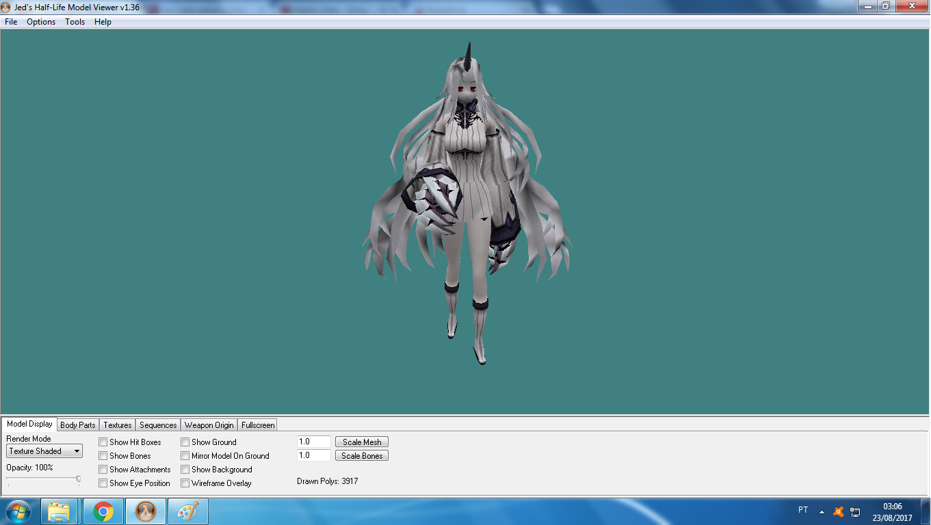Expand the Render Mode dropdown
Image resolution: width=931 pixels, height=525 pixels.
point(44,451)
